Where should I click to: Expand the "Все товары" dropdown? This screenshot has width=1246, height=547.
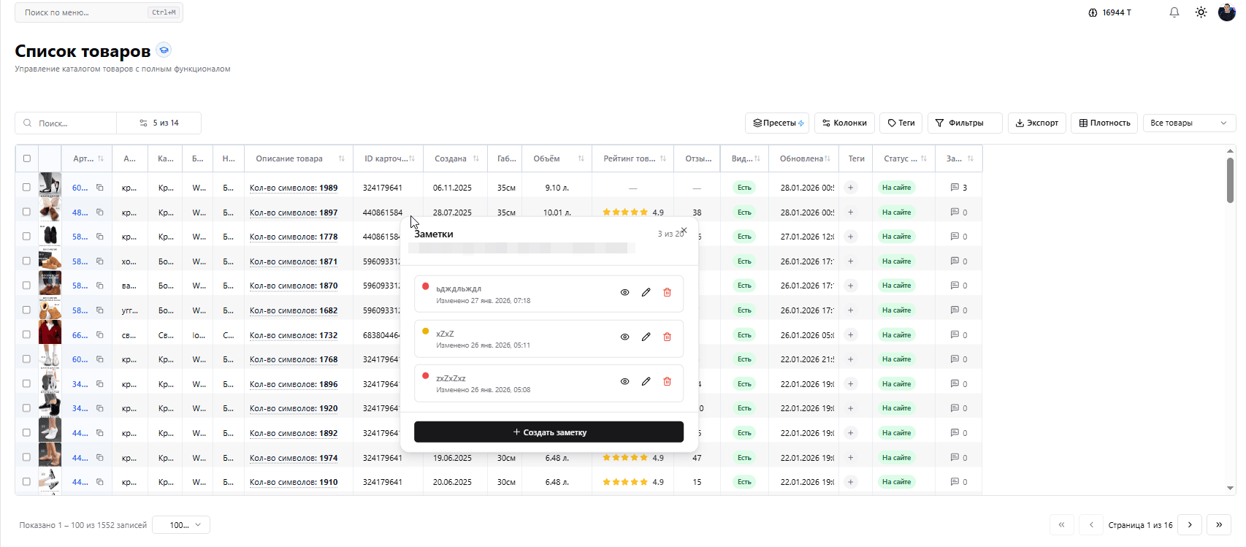[1188, 123]
